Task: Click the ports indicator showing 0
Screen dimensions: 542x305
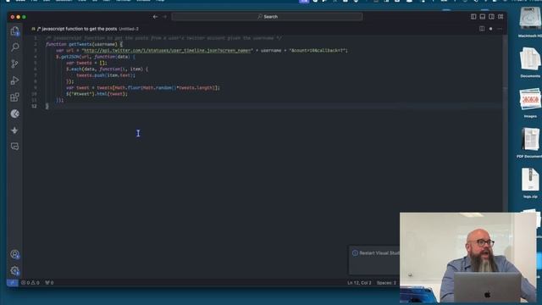Action: click(49, 282)
